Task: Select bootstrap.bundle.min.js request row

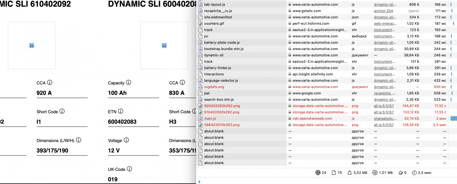Action: click(x=326, y=49)
